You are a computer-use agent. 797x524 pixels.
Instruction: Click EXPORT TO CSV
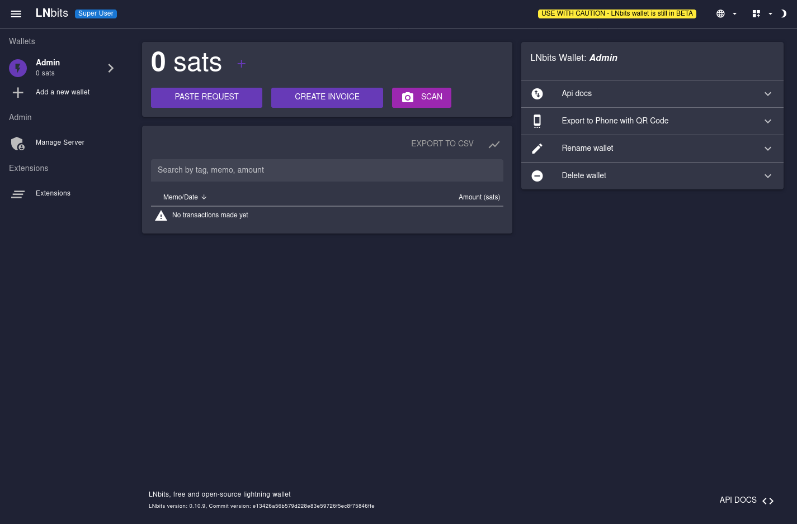(x=442, y=144)
